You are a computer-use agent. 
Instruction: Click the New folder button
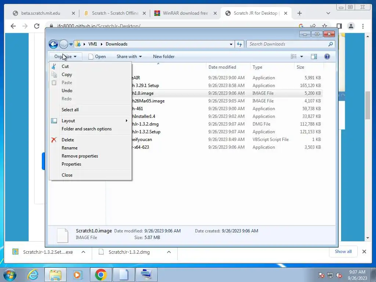pos(164,57)
